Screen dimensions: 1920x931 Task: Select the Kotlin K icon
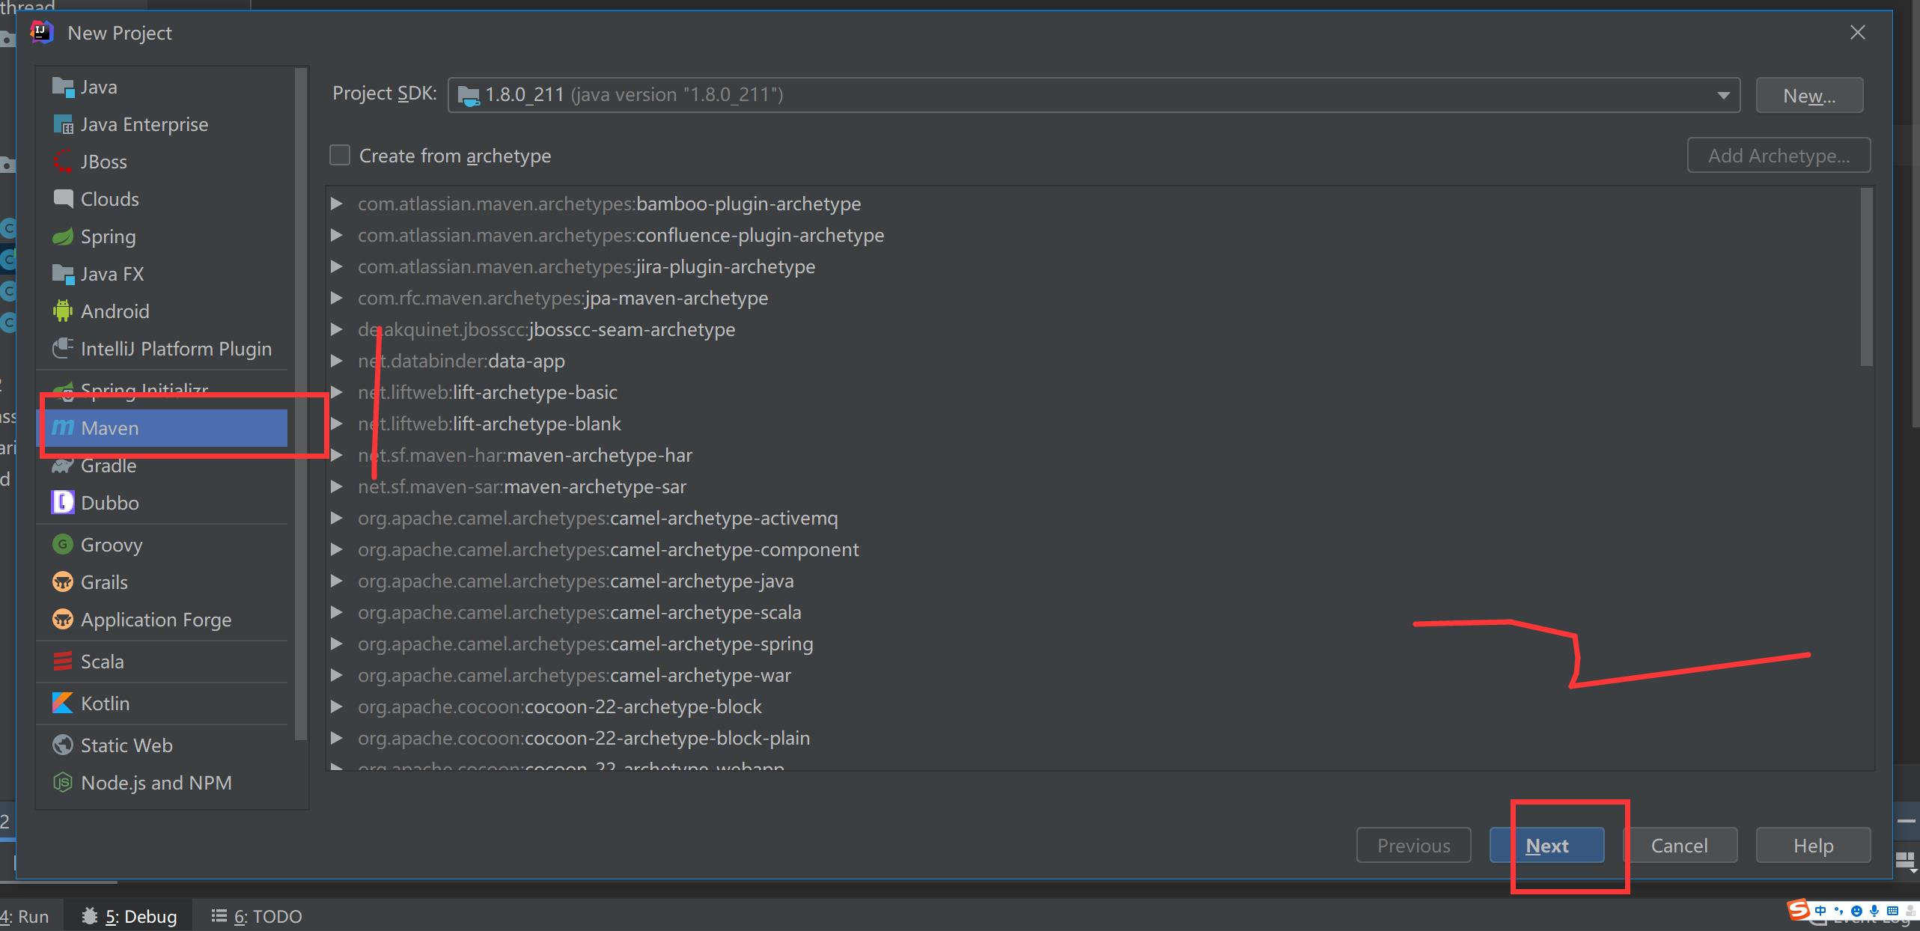point(63,703)
